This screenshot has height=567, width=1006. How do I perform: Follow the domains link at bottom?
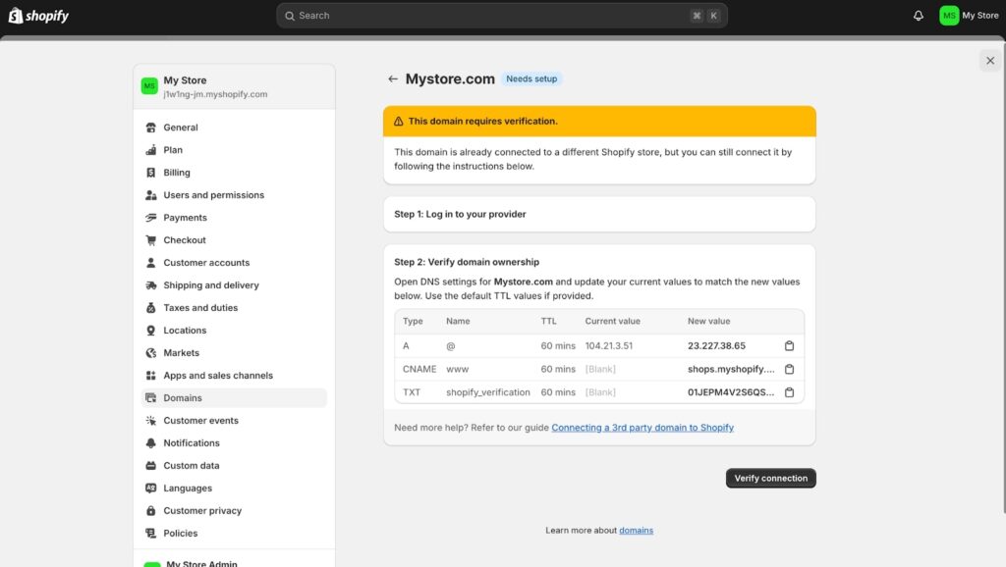(x=636, y=531)
